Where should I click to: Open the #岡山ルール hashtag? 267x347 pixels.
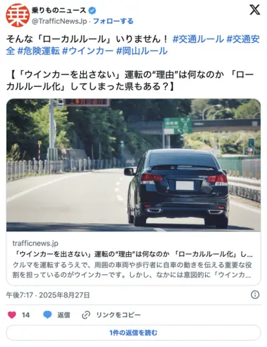tap(142, 51)
